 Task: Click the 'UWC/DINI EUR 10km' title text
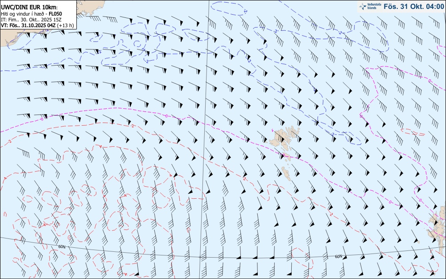click(x=29, y=8)
